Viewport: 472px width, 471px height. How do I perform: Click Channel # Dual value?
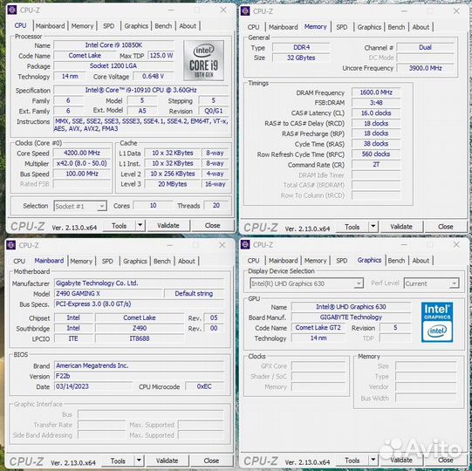coord(425,48)
